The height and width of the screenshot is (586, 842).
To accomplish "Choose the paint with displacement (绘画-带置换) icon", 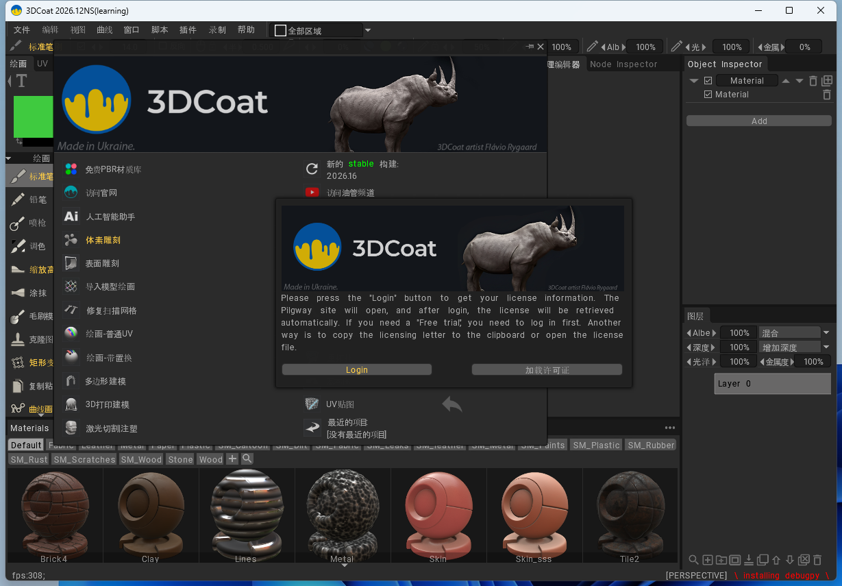I will (x=71, y=357).
